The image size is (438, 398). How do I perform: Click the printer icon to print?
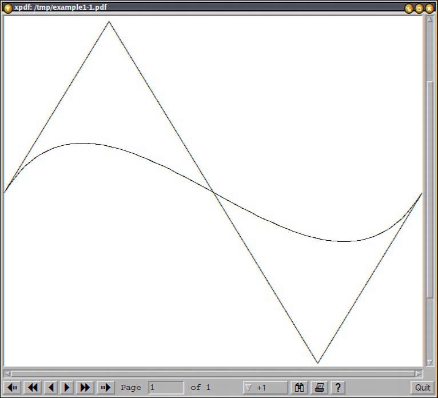point(319,387)
